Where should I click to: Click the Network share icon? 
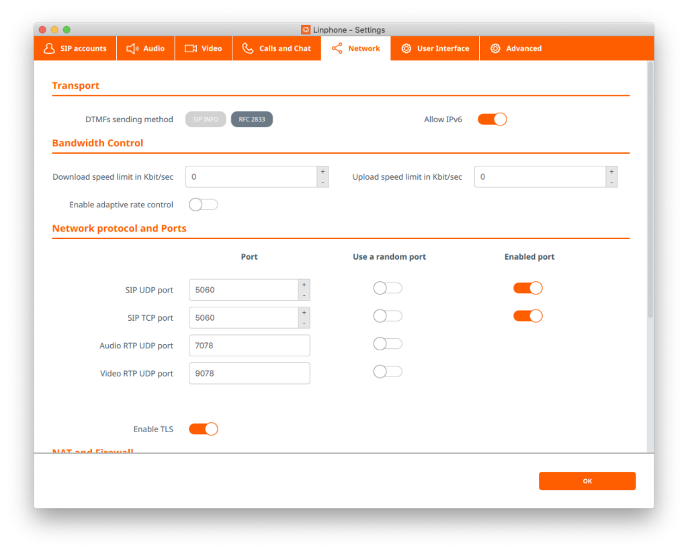[337, 48]
